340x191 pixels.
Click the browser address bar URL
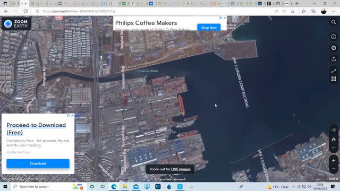click(79, 11)
